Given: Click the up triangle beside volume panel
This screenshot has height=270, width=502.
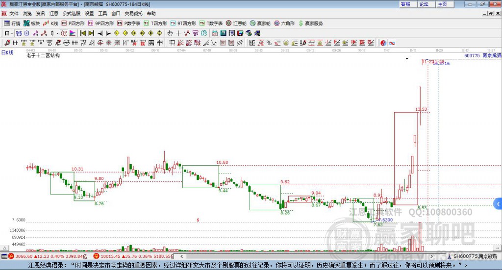Looking at the screenshot, I should coord(4,248).
